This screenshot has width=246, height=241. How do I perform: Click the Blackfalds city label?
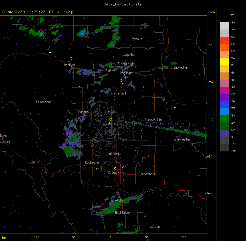pyautogui.click(x=126, y=64)
